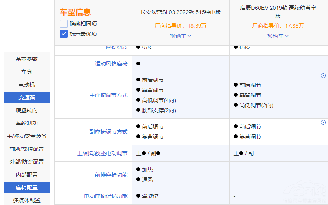The width and height of the screenshot is (328, 205).
Task: Select 多媒体配置 in sidebar
Action: [x=27, y=200]
